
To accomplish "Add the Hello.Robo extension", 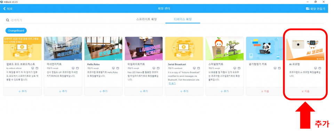I will pyautogui.click(x=103, y=91).
